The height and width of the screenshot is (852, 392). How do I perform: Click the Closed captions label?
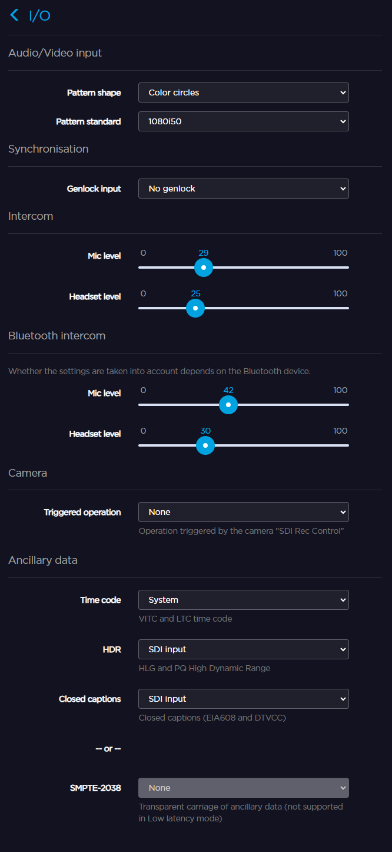coord(90,699)
